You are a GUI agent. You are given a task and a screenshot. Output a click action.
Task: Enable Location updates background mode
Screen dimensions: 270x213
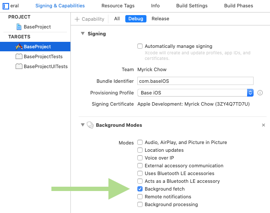pos(140,150)
